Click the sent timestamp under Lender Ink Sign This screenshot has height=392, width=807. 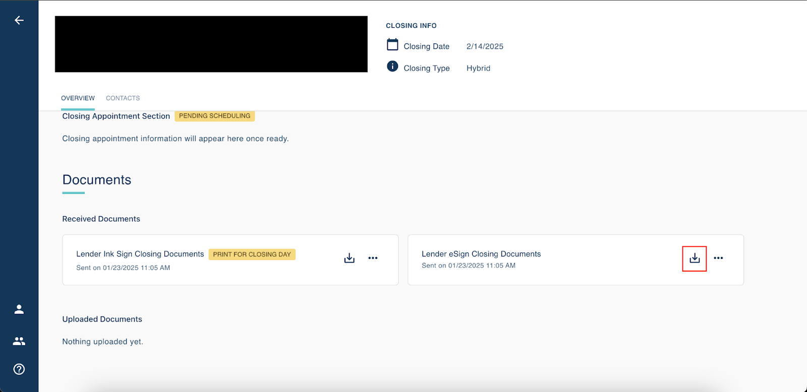point(123,268)
